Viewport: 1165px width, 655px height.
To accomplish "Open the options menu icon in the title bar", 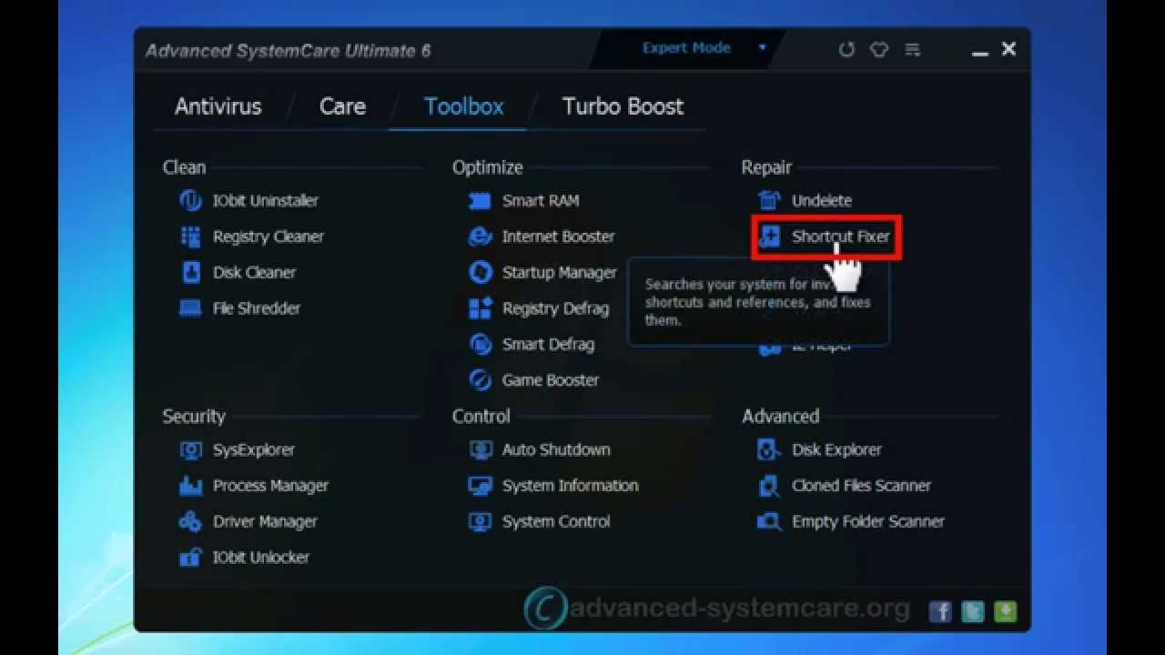I will pos(912,50).
